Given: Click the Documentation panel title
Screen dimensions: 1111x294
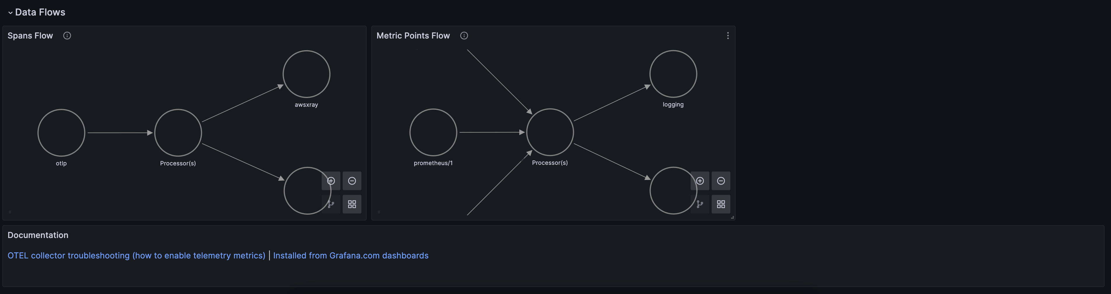Looking at the screenshot, I should click(x=38, y=235).
